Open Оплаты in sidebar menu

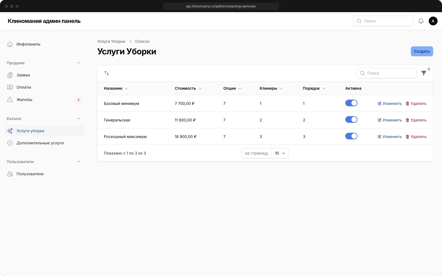[x=44, y=87]
